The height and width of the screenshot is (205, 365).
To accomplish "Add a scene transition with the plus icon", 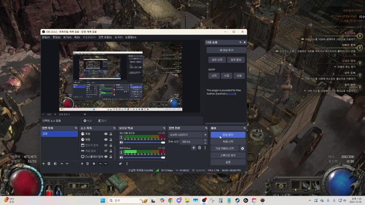I will click(x=193, y=148).
